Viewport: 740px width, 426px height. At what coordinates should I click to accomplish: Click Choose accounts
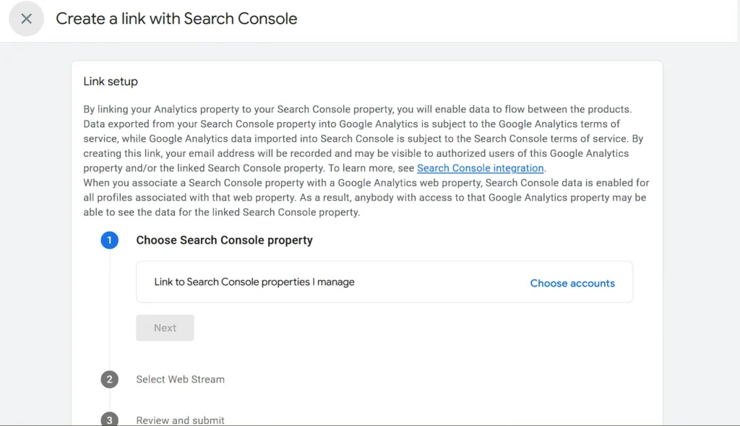coord(572,284)
